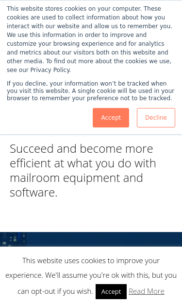182x305 pixels.
Task: Open the Read More link
Action: point(147,291)
